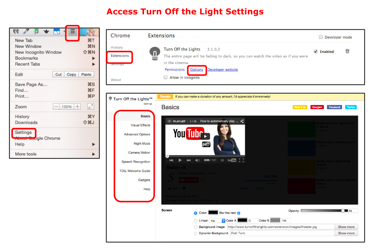Click the player settings lines icon
The height and width of the screenshot is (250, 371).
tap(222, 160)
